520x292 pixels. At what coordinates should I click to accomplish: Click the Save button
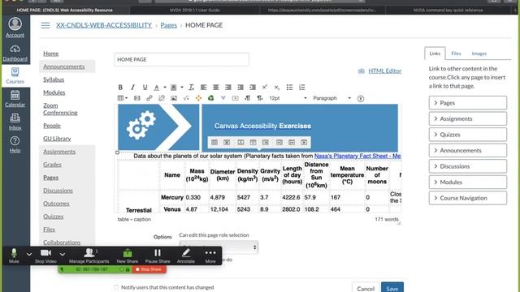[x=392, y=287]
